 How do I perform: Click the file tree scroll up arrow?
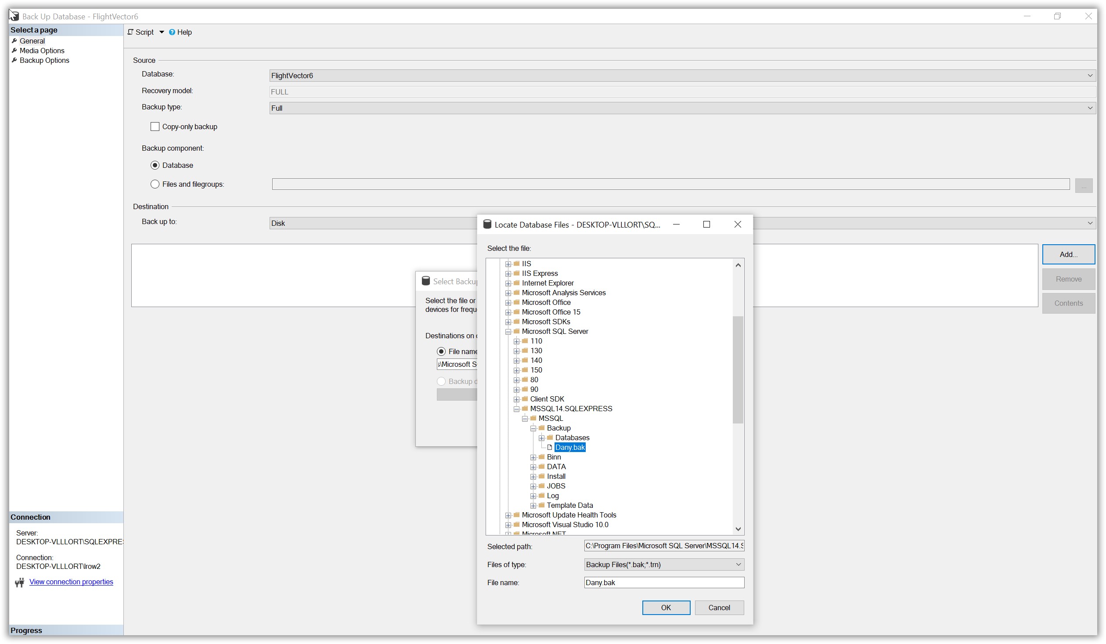738,265
